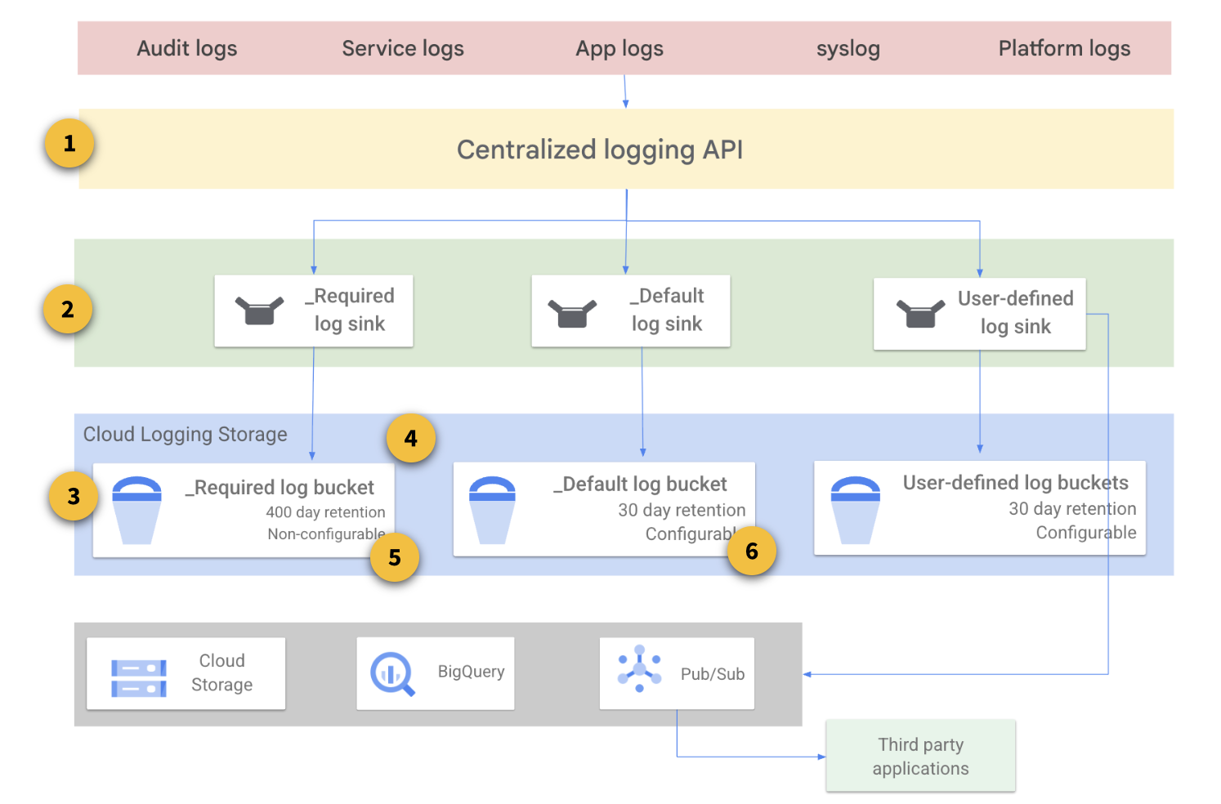Screen dimensions: 1221x804
Task: Click yellow marker number 4
Action: 410,439
